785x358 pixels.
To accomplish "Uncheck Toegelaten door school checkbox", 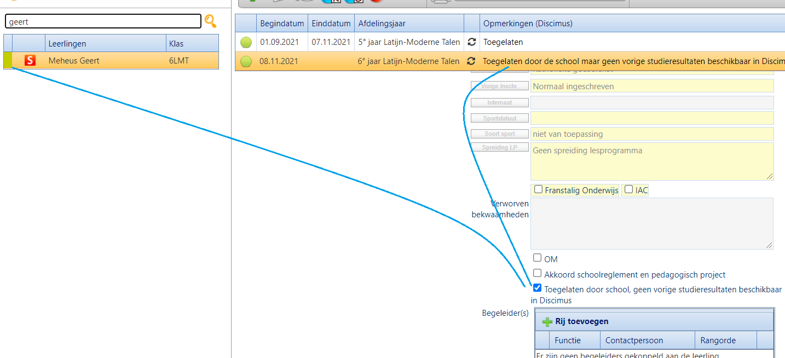I will (538, 288).
